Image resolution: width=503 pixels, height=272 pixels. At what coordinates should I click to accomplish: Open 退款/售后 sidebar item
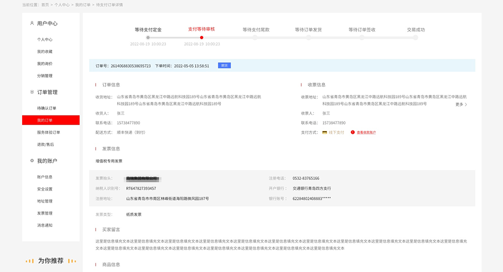click(45, 145)
